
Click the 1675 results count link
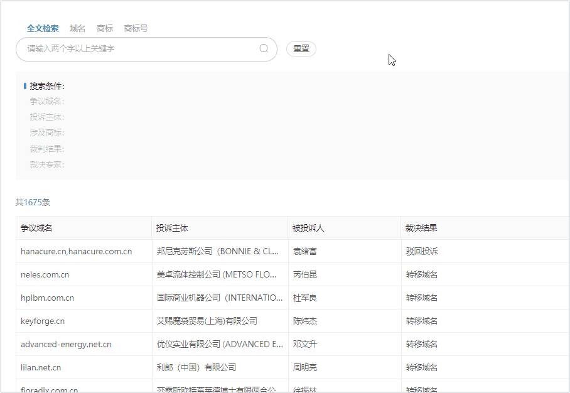point(35,202)
